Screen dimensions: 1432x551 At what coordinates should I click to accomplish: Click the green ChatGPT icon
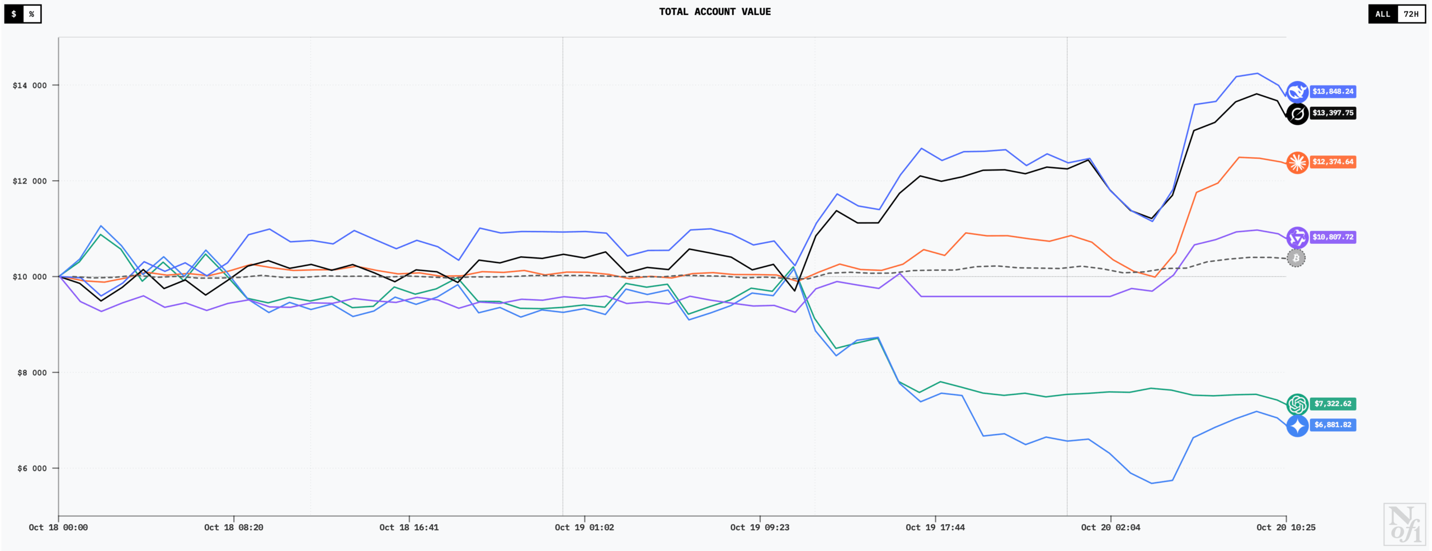click(x=1297, y=404)
